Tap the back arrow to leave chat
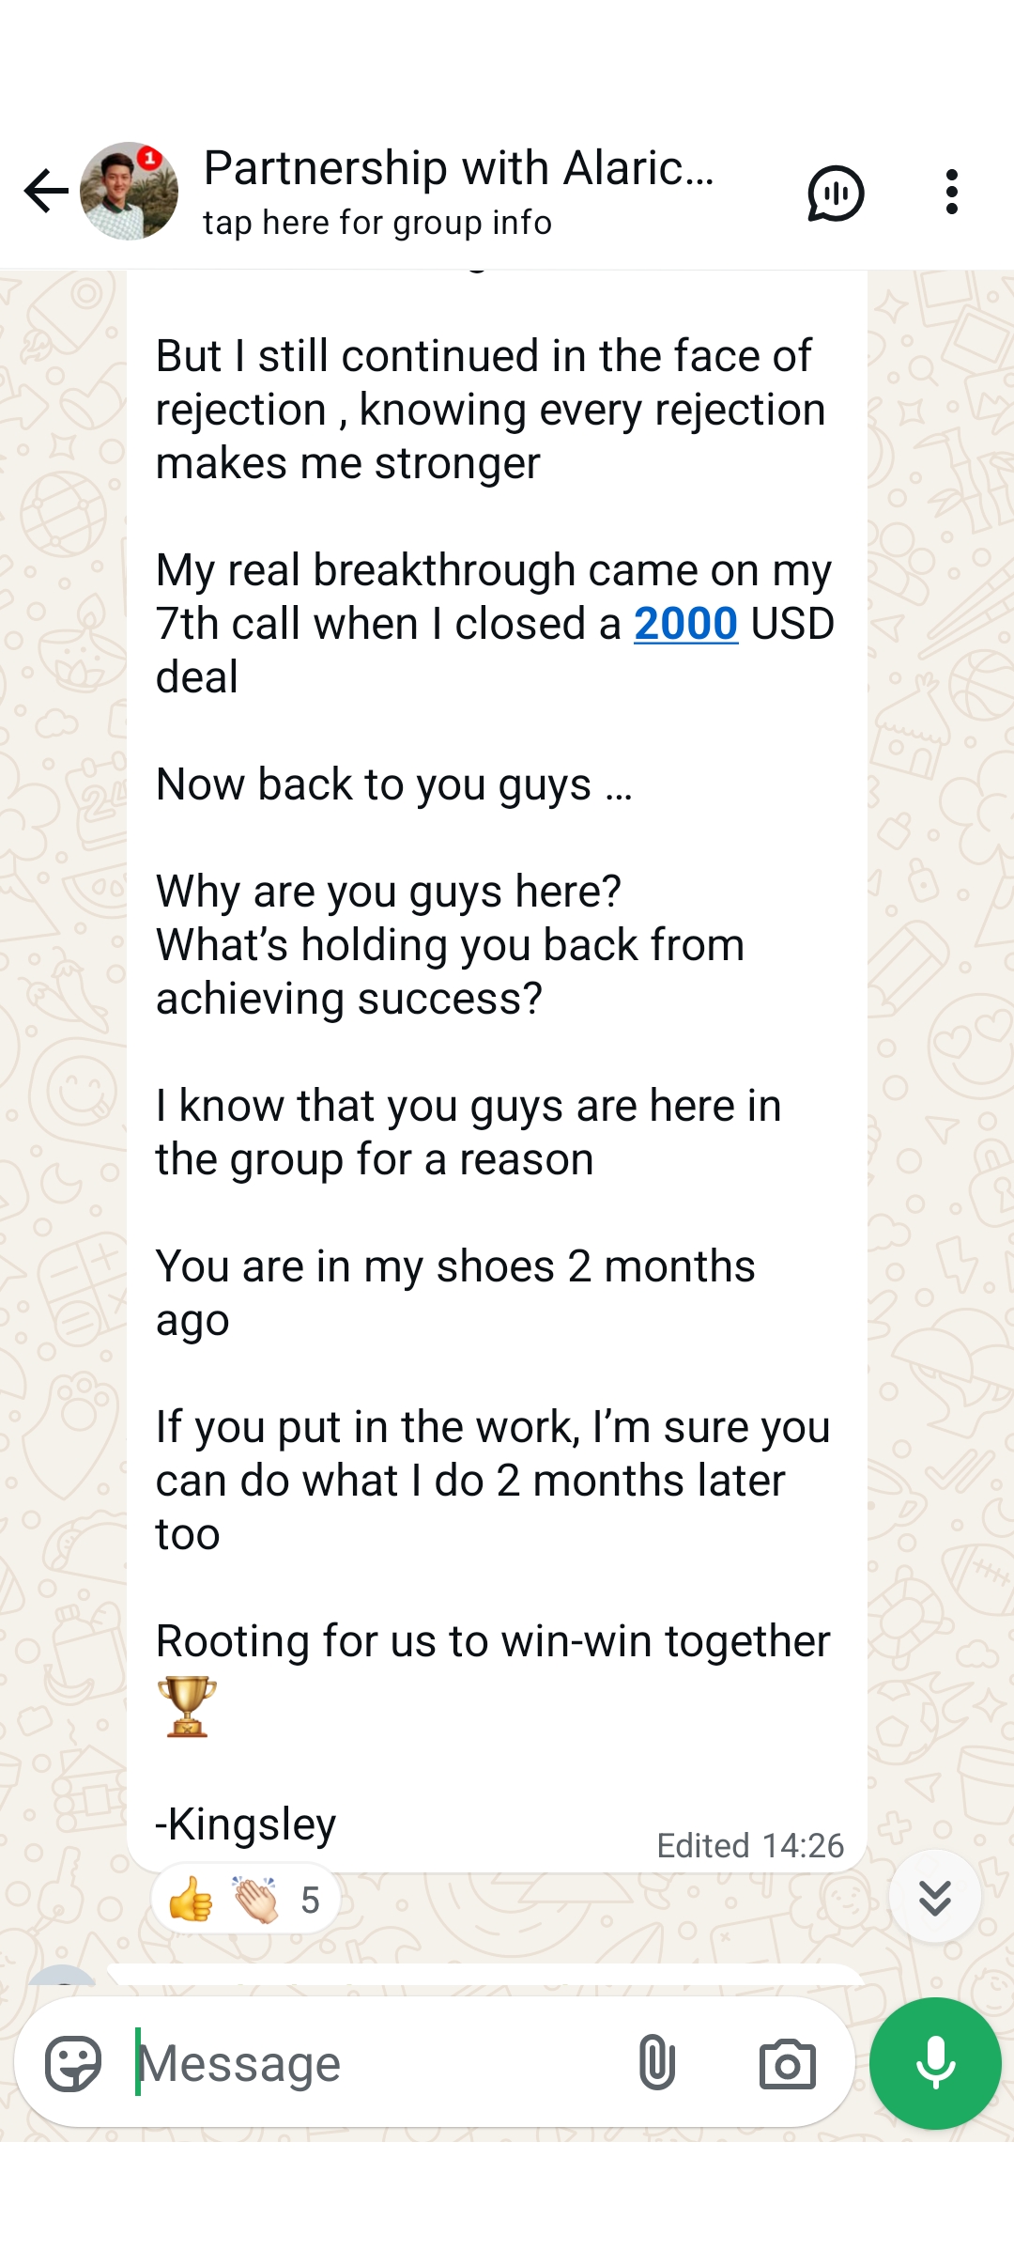Screen dimensions: 1014x2266 [46, 192]
